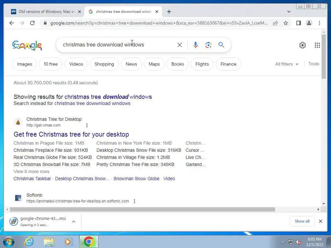The width and height of the screenshot is (331, 248).
Task: Open a new tab with plus button
Action: 169,12
